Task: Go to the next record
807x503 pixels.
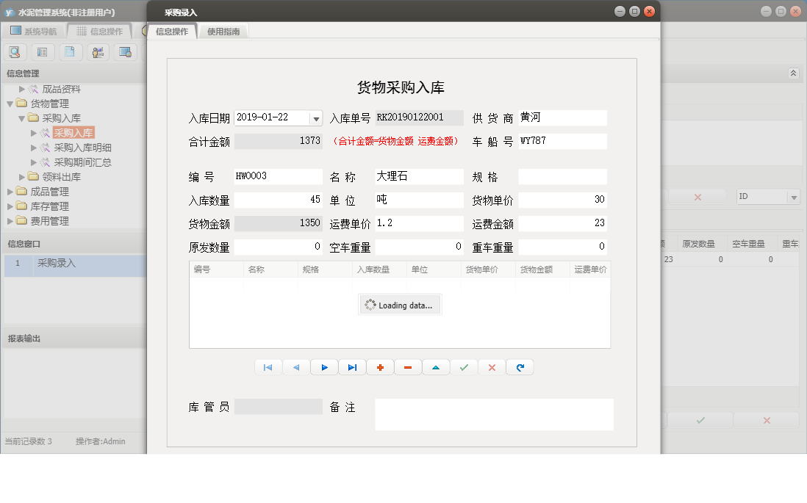Action: pos(324,366)
